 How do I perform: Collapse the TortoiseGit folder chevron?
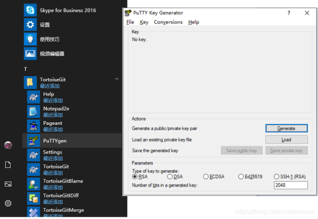(117, 79)
